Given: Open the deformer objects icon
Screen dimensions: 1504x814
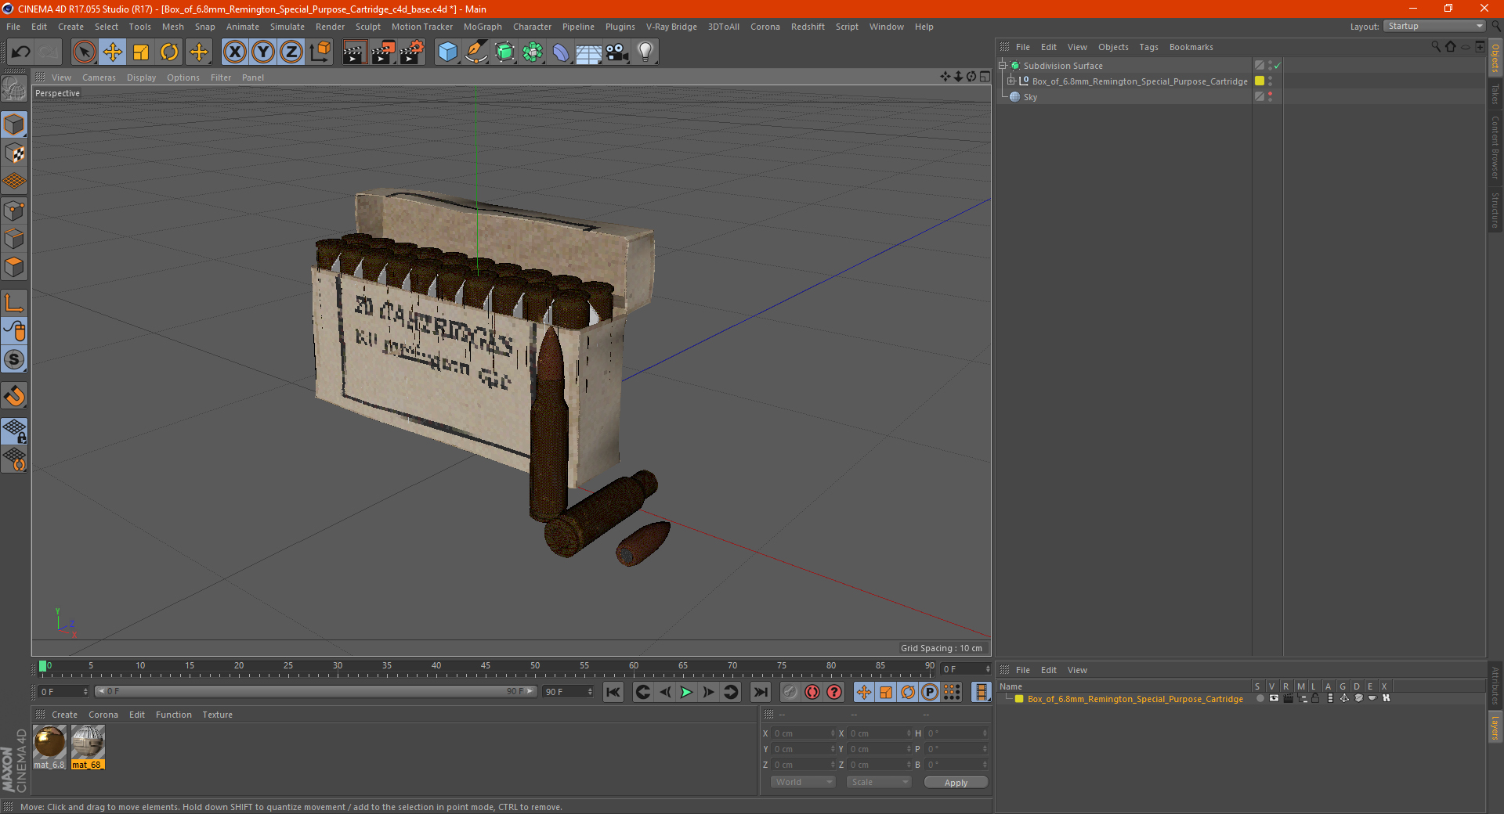Looking at the screenshot, I should tap(561, 52).
